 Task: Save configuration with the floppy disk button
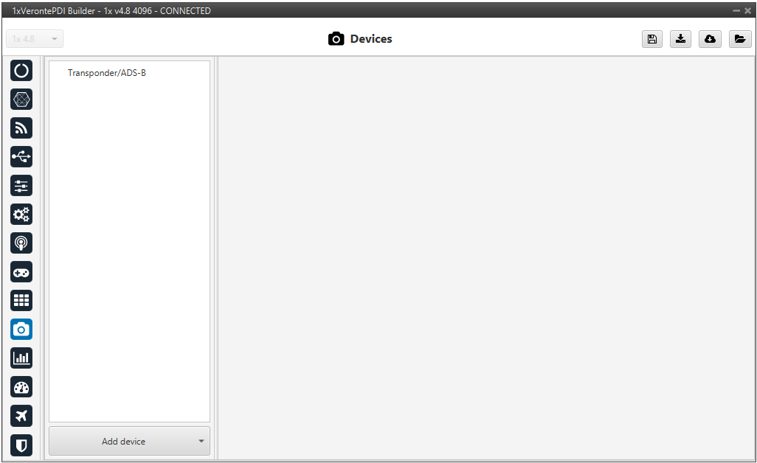click(x=651, y=39)
